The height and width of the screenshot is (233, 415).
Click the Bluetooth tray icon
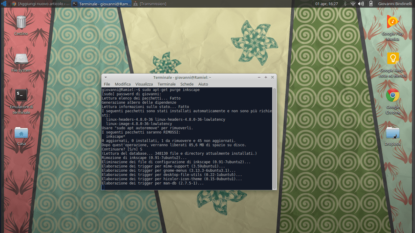pos(345,4)
